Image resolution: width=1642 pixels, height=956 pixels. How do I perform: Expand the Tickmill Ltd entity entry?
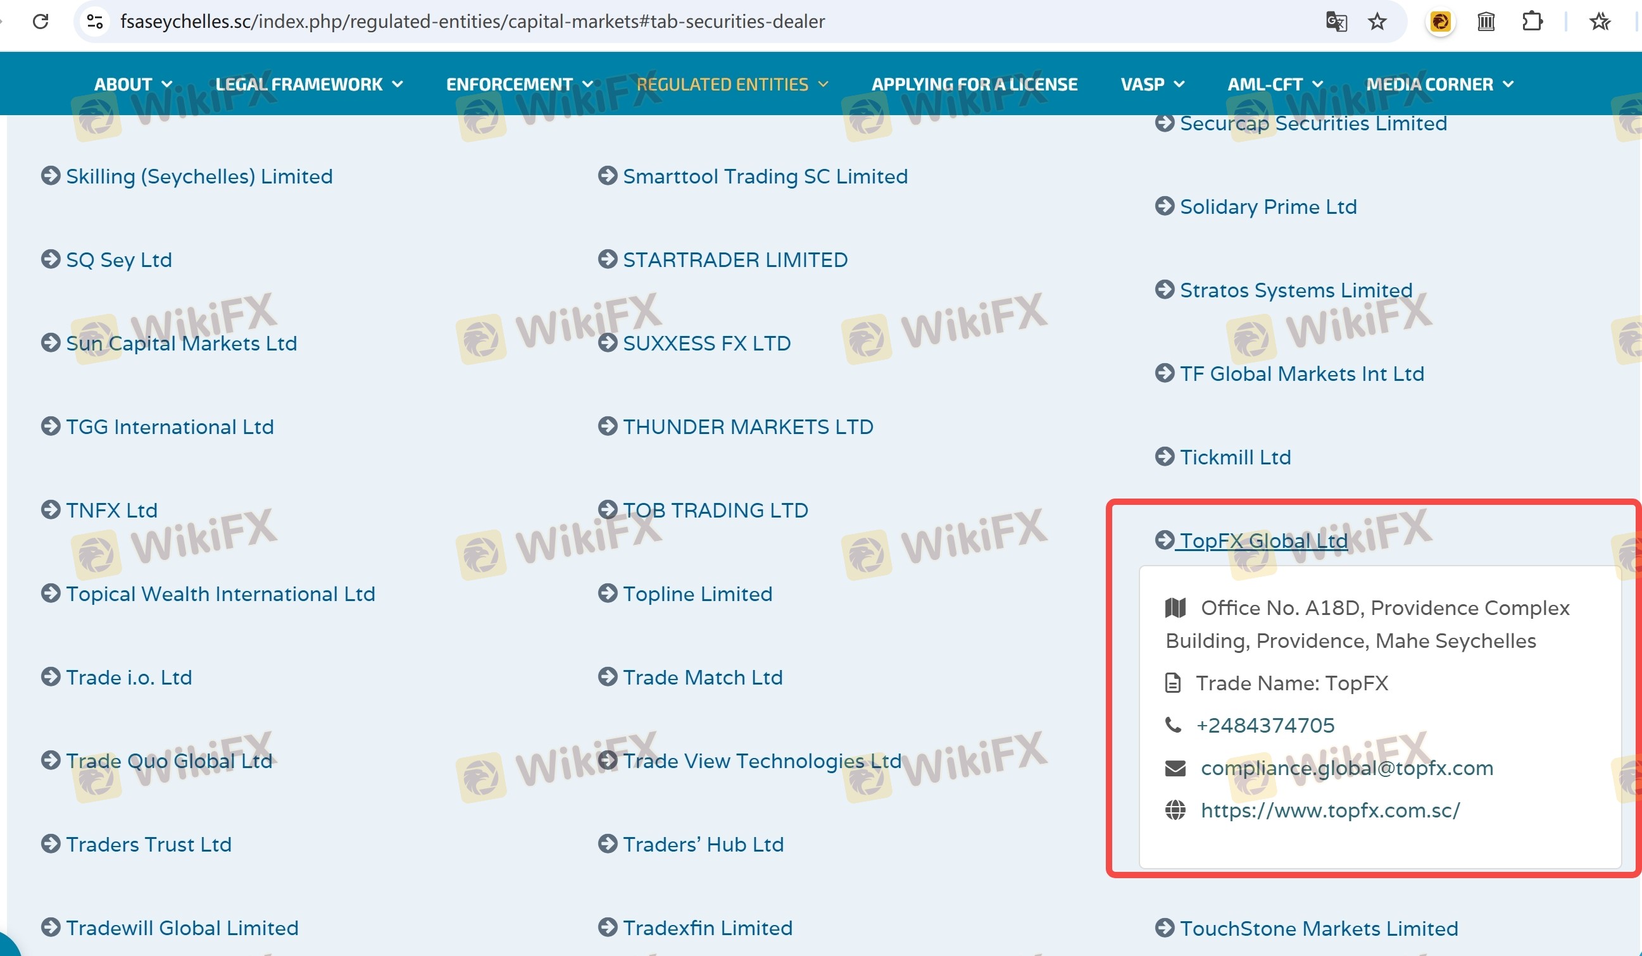point(1235,457)
